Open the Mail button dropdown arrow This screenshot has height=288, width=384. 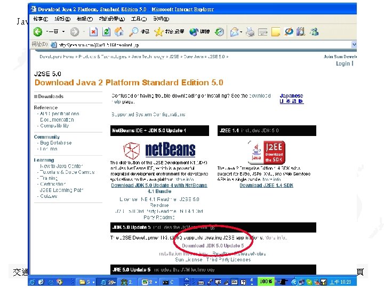point(241,32)
